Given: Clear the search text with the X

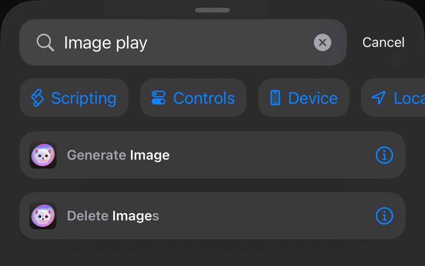Looking at the screenshot, I should [322, 42].
